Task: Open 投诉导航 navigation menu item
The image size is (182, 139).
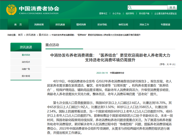Action: (102, 25)
